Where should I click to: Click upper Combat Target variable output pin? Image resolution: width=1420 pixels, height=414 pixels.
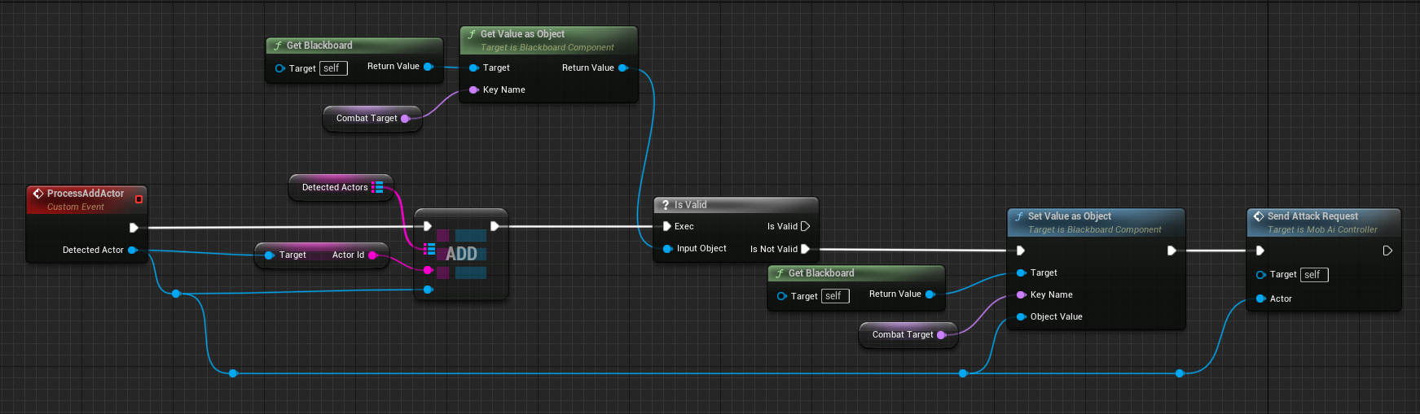pyautogui.click(x=405, y=119)
